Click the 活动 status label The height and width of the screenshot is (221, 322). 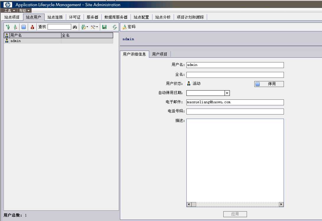(196, 83)
